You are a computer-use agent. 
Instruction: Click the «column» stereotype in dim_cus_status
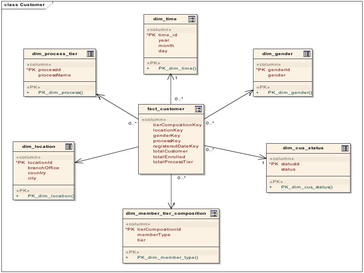click(x=282, y=159)
